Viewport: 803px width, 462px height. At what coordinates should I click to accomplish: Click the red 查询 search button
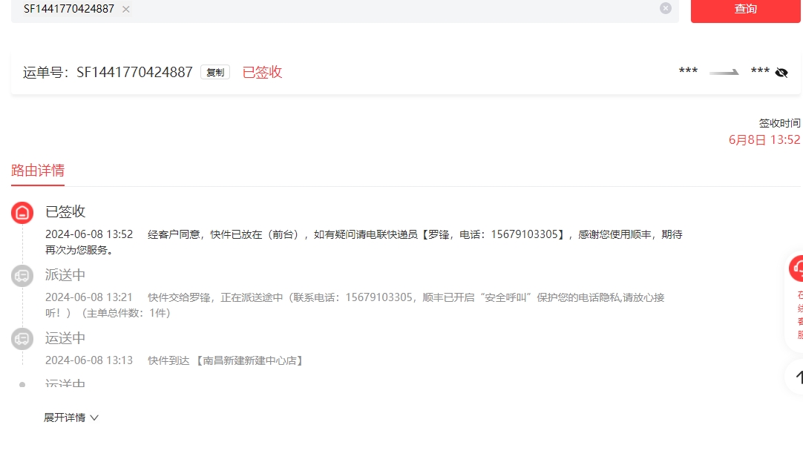(745, 9)
